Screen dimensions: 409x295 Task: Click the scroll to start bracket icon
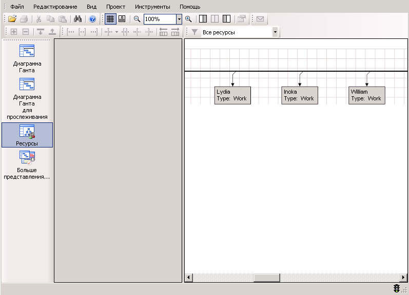70,32
